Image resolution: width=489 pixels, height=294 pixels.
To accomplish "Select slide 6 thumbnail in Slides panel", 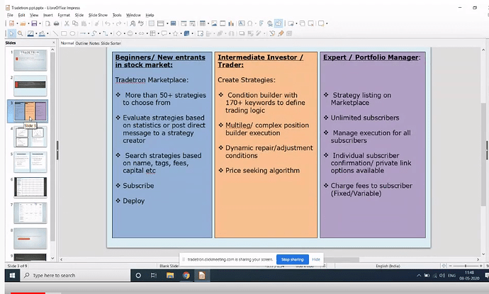I will tap(30, 187).
